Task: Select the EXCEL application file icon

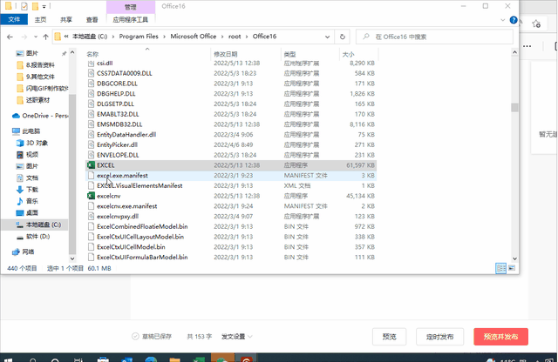Action: (91, 165)
